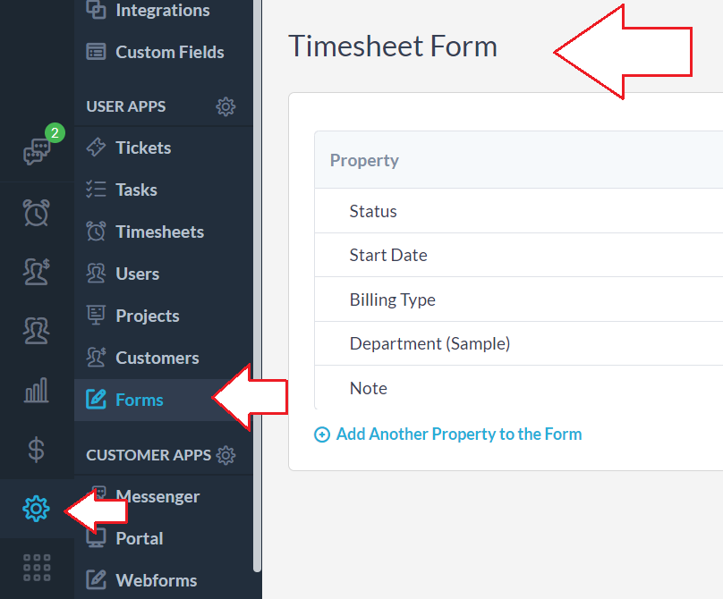Open the customers icon with dollar sign
This screenshot has width=723, height=599.
tap(37, 272)
